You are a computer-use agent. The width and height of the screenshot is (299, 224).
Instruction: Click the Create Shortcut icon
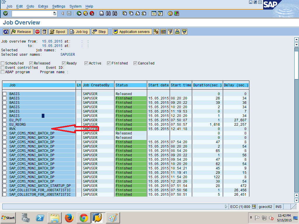point(160,13)
